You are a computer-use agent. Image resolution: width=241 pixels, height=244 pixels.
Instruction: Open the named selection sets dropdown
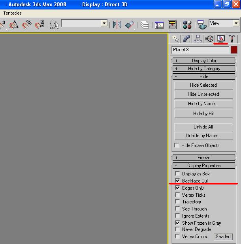104,24
